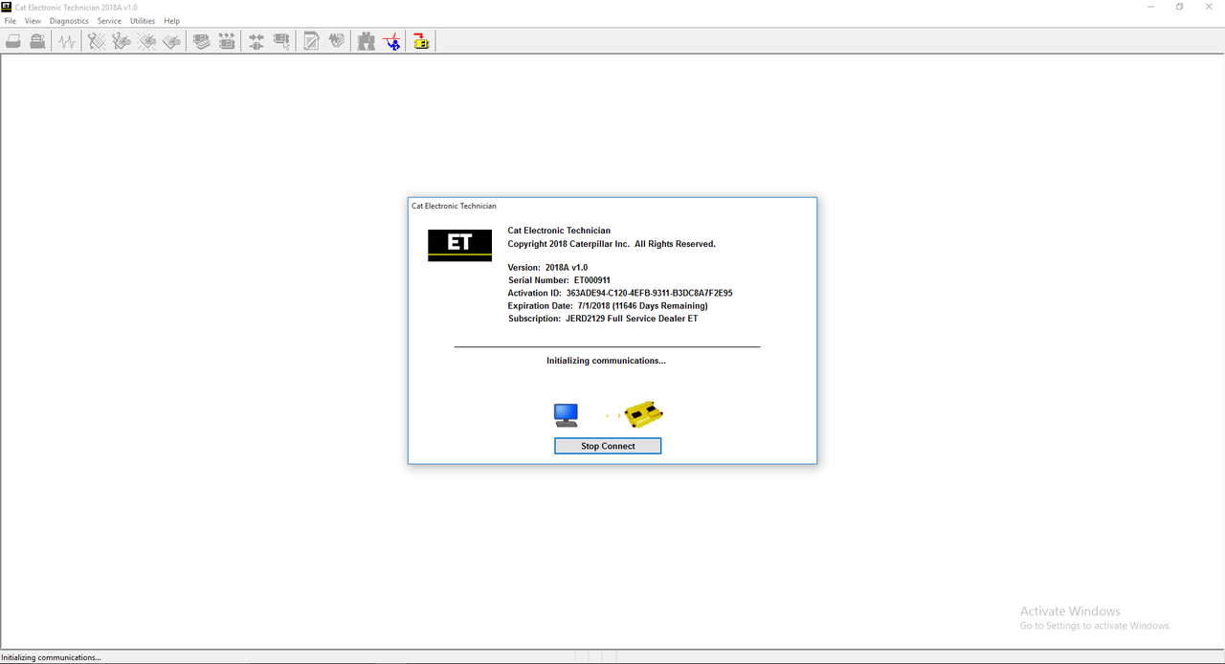This screenshot has width=1225, height=664.
Task: Click the print preview icon, second in toolbar
Action: click(x=37, y=41)
